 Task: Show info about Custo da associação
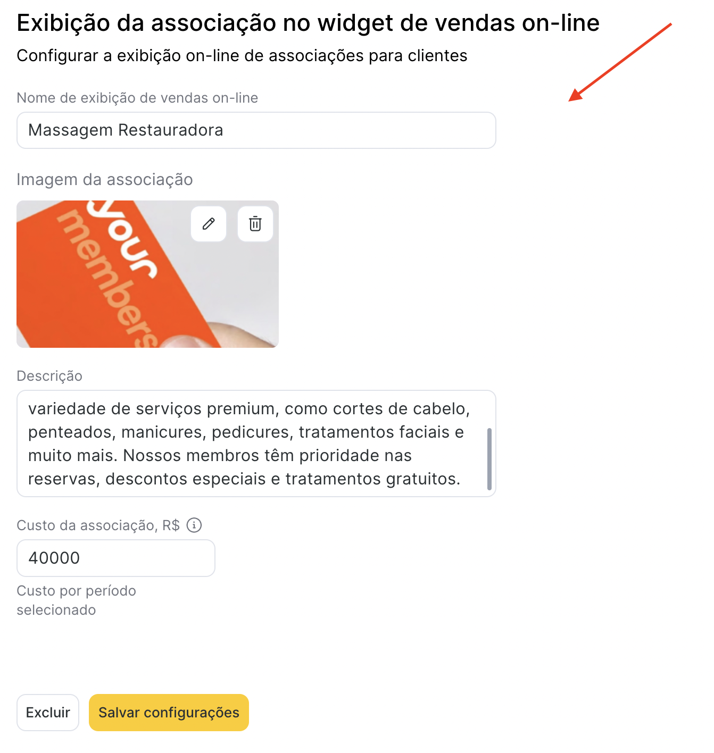tap(194, 525)
